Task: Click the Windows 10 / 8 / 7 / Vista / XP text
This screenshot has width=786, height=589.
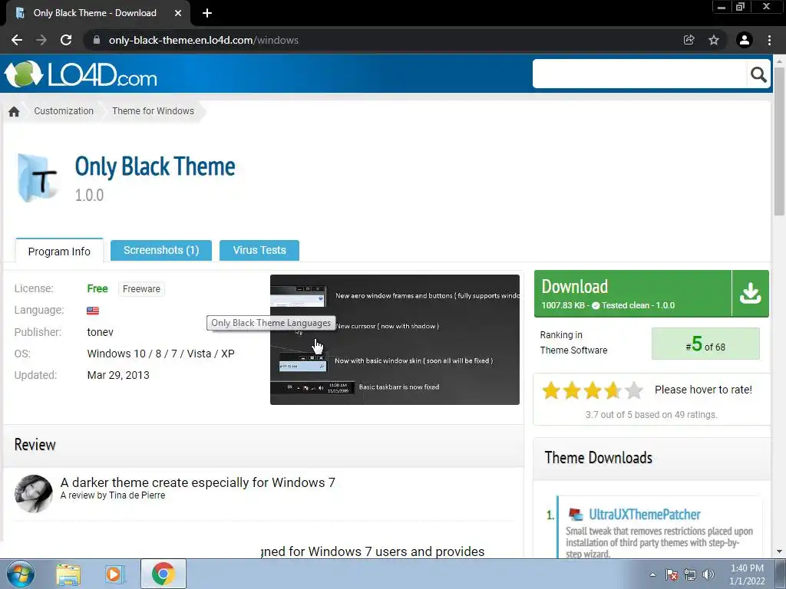Action: tap(161, 354)
